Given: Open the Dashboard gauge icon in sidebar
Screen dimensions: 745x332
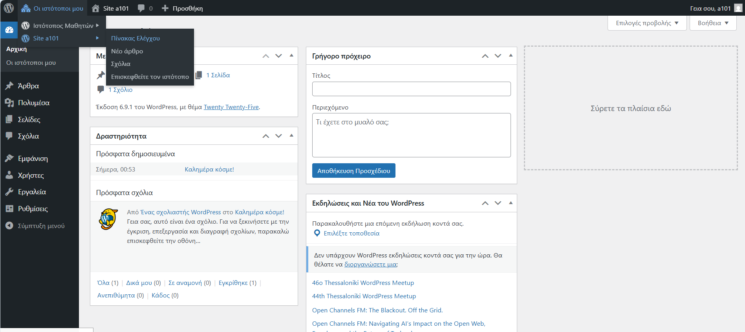Looking at the screenshot, I should pos(9,30).
